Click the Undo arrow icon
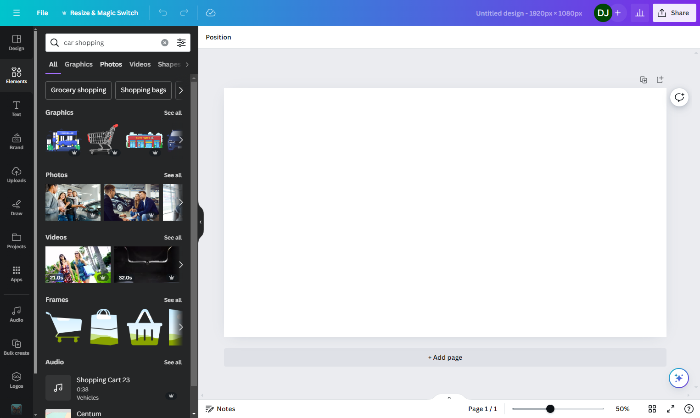This screenshot has width=700, height=418. (x=163, y=13)
